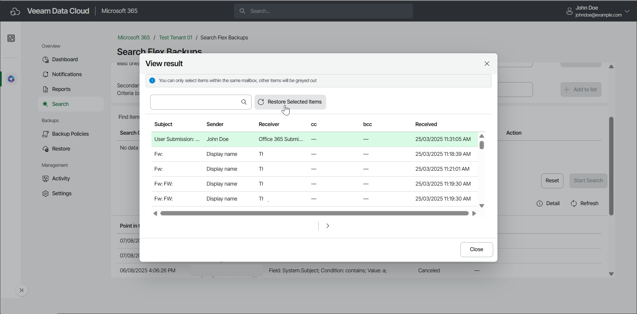Select the Fw: row received 11:18:39 AM
This screenshot has height=314, width=637.
[315, 154]
